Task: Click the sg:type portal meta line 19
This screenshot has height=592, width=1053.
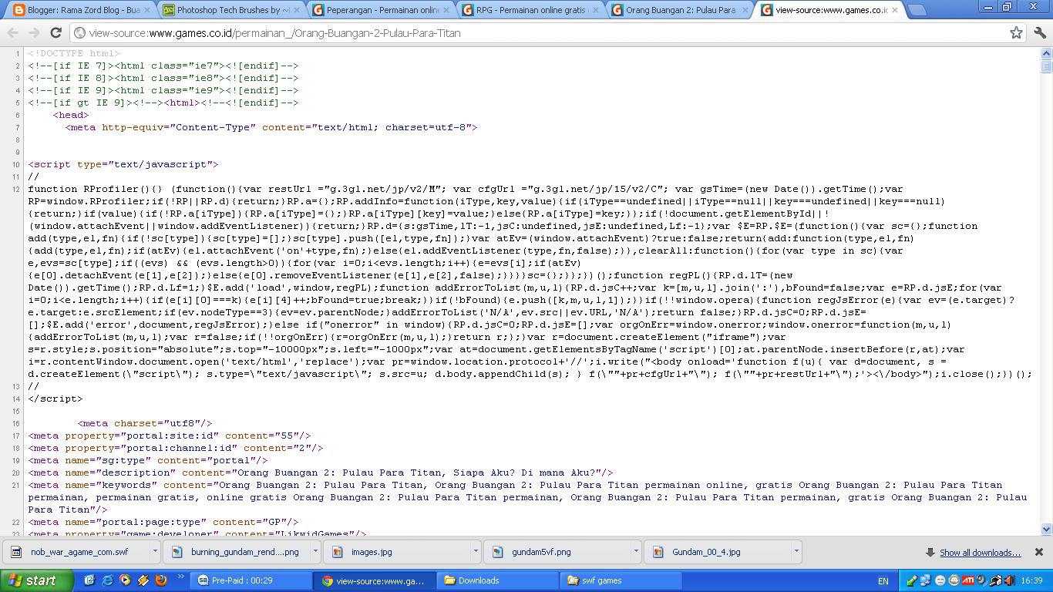Action: pos(148,460)
